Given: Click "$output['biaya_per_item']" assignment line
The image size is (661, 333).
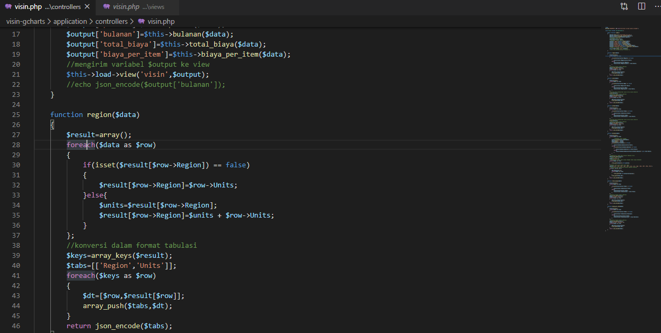Looking at the screenshot, I should [179, 54].
